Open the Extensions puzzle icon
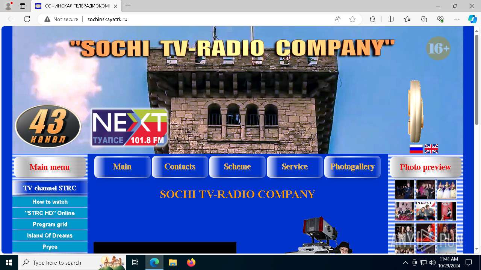Image resolution: width=481 pixels, height=270 pixels. 372,19
